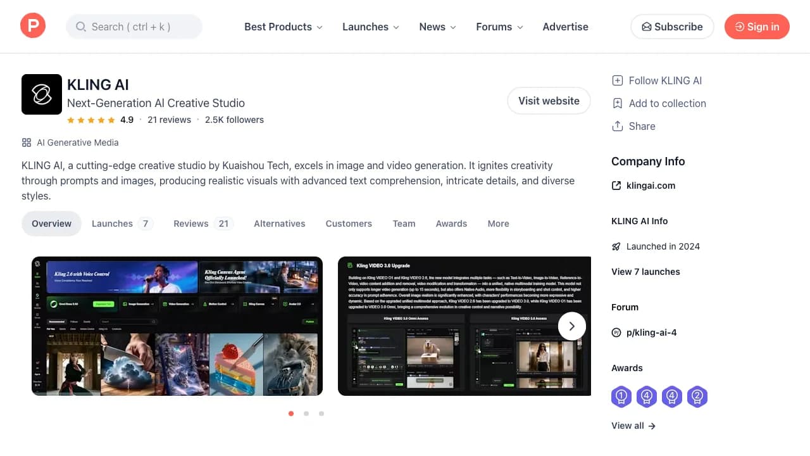
Task: Open the Alternatives tab
Action: click(280, 224)
